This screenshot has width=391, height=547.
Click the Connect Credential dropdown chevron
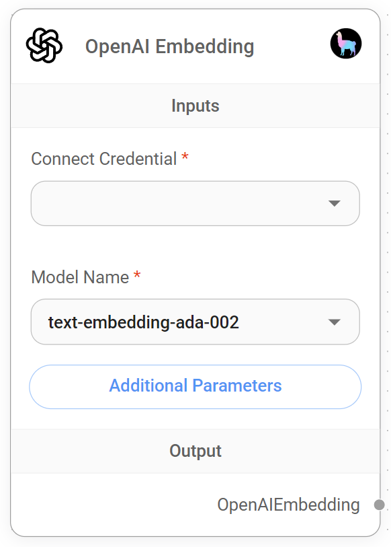pos(334,203)
